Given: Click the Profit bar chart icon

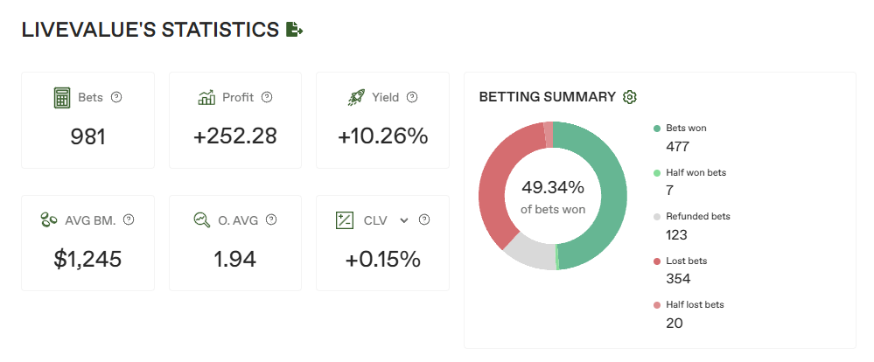Looking at the screenshot, I should (206, 97).
